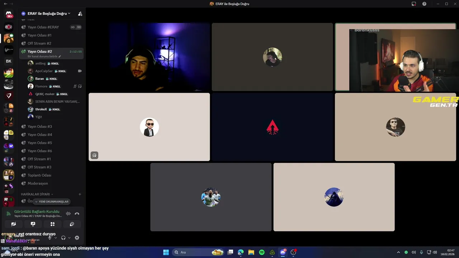Open File Explorer from the taskbar

click(x=251, y=252)
